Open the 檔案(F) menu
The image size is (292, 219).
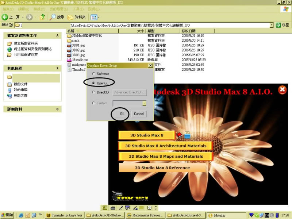tap(8, 9)
